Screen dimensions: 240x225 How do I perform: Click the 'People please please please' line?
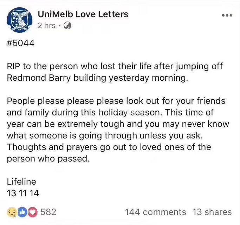(116, 101)
